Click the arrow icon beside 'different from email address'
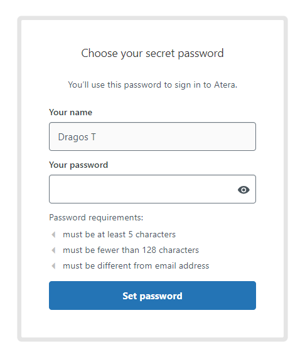 point(53,266)
